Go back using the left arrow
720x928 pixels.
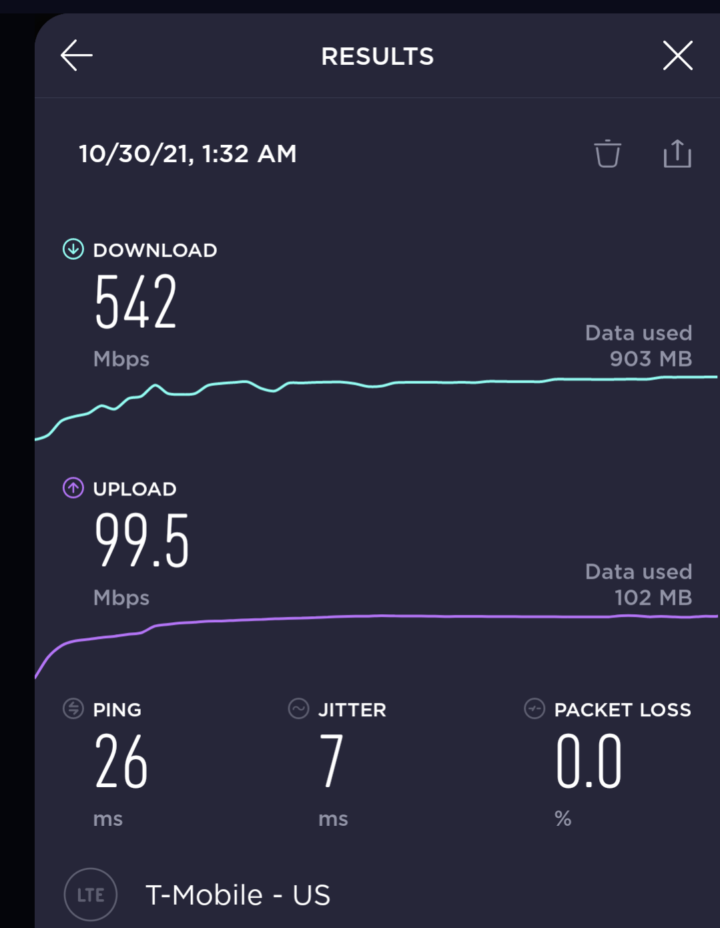pyautogui.click(x=77, y=55)
